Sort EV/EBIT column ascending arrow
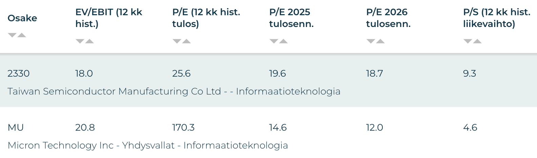Viewport: 537px width, 158px height. pos(89,41)
